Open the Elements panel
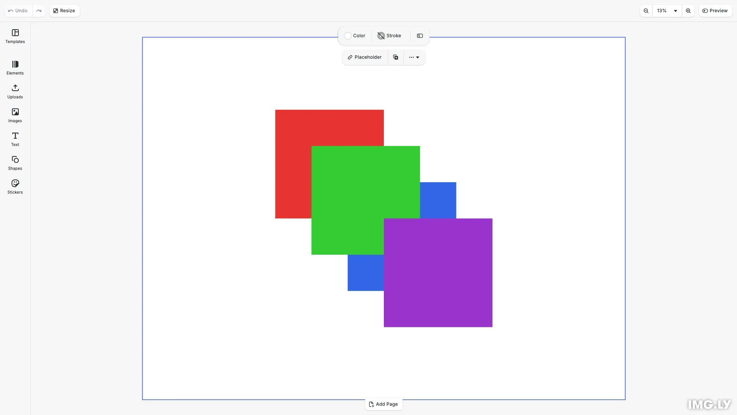This screenshot has width=737, height=415. tap(15, 68)
